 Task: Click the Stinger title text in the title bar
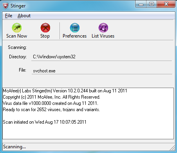click(x=18, y=6)
